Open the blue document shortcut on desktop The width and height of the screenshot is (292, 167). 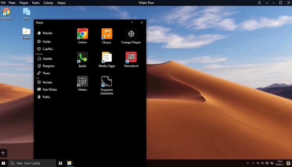click(26, 13)
